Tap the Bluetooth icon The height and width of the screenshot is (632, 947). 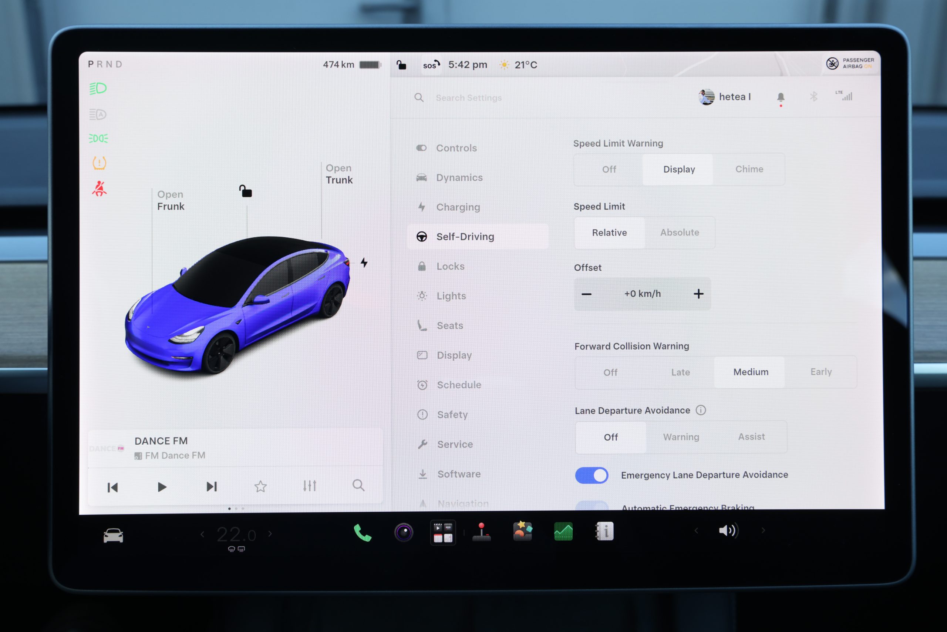(814, 97)
